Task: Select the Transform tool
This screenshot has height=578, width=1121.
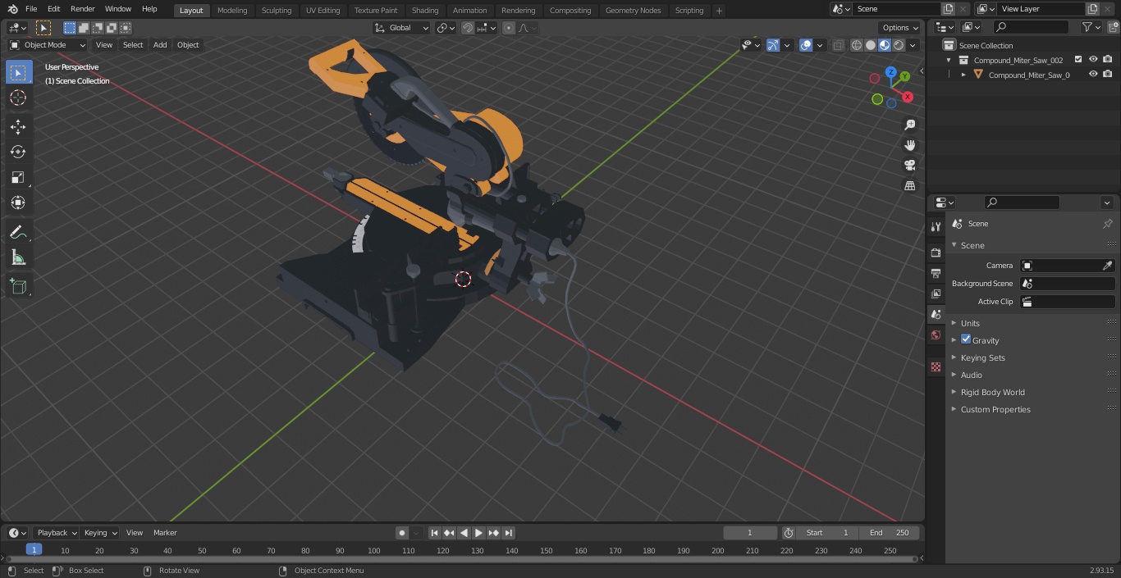Action: [18, 203]
